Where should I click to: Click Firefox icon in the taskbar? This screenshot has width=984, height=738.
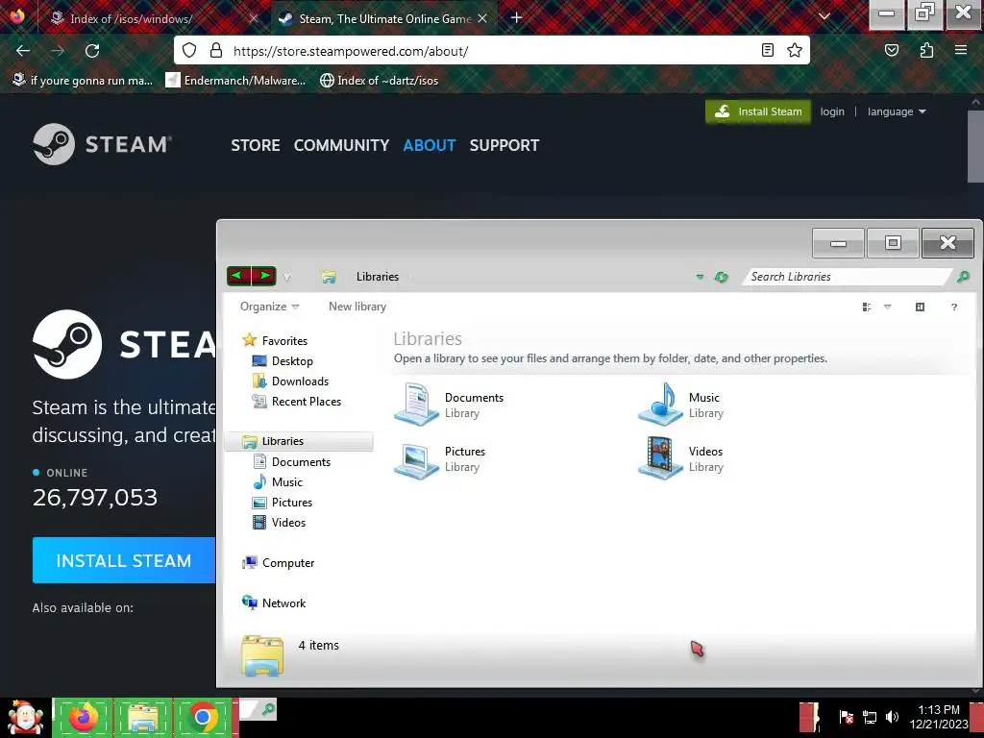pos(84,717)
